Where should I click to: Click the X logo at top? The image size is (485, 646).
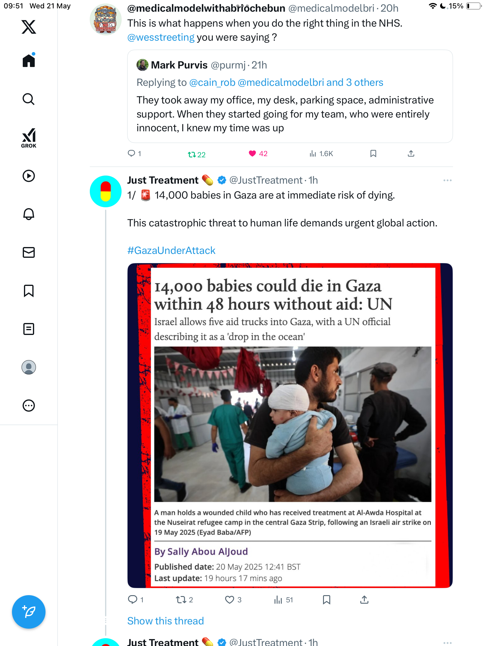pyautogui.click(x=29, y=27)
